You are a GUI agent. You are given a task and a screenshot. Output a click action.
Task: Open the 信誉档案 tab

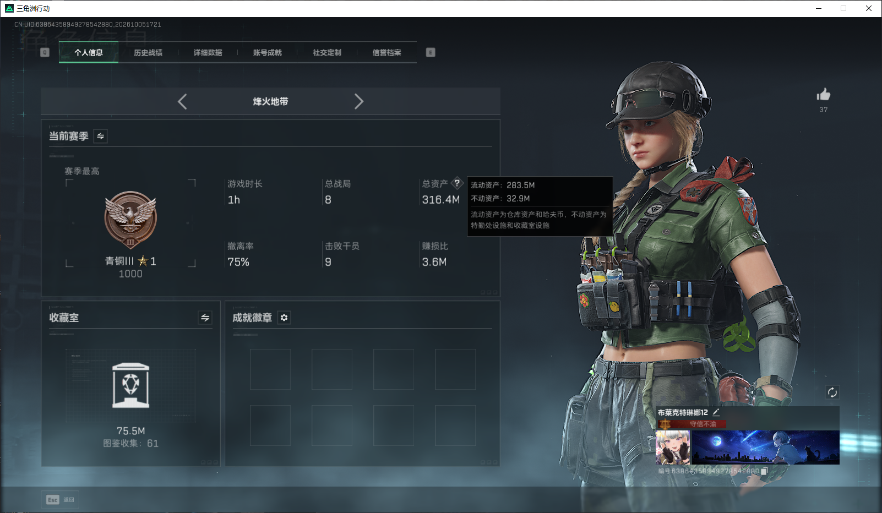pyautogui.click(x=386, y=52)
